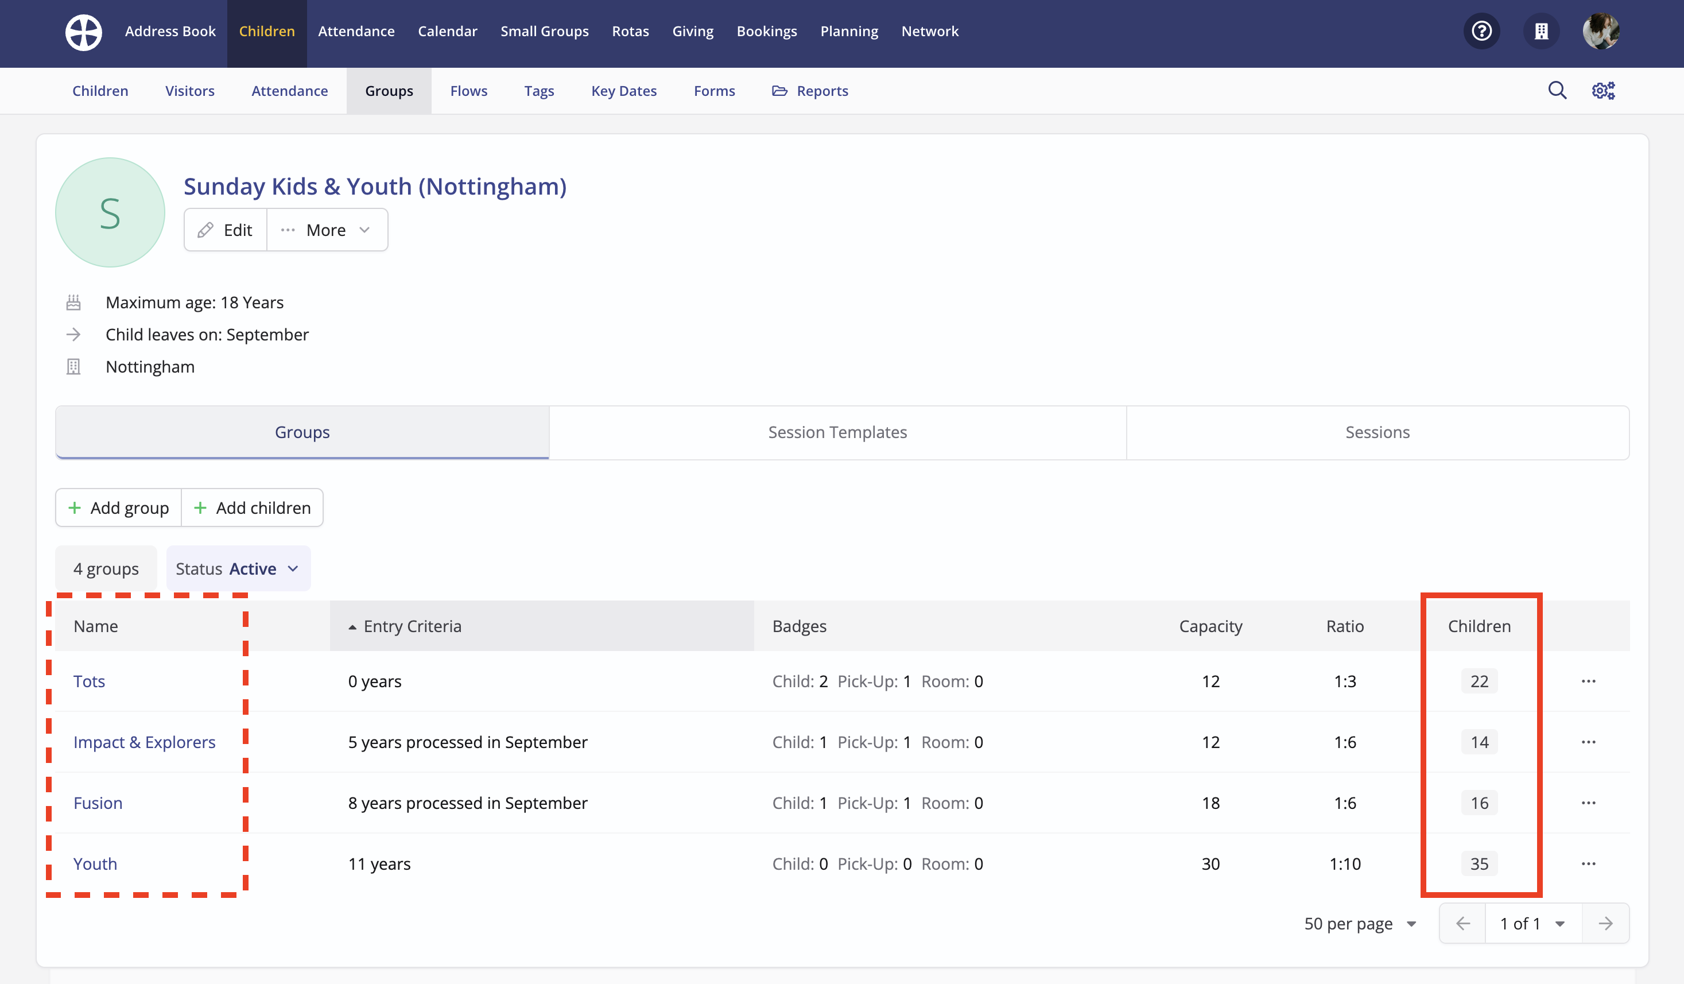
Task: Click the ChurchSuite logo icon
Action: pos(84,32)
